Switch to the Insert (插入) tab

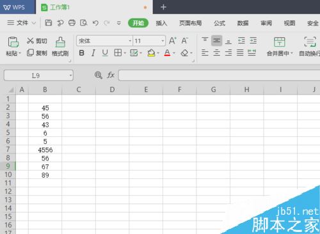click(x=161, y=23)
